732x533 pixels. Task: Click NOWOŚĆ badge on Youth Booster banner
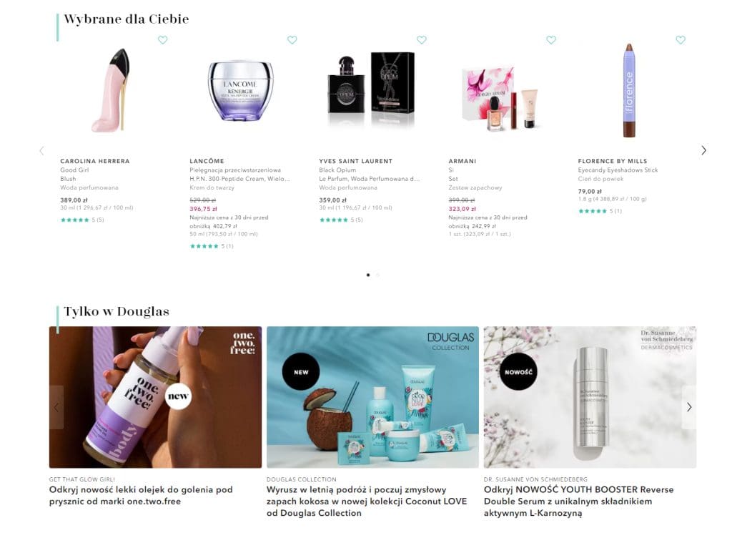coord(518,372)
